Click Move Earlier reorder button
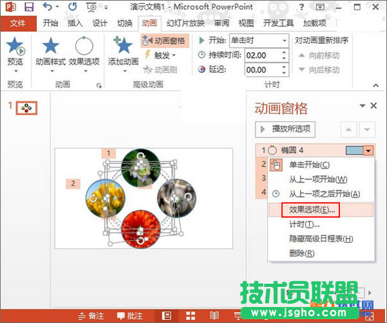387x323 pixels. tap(319, 55)
